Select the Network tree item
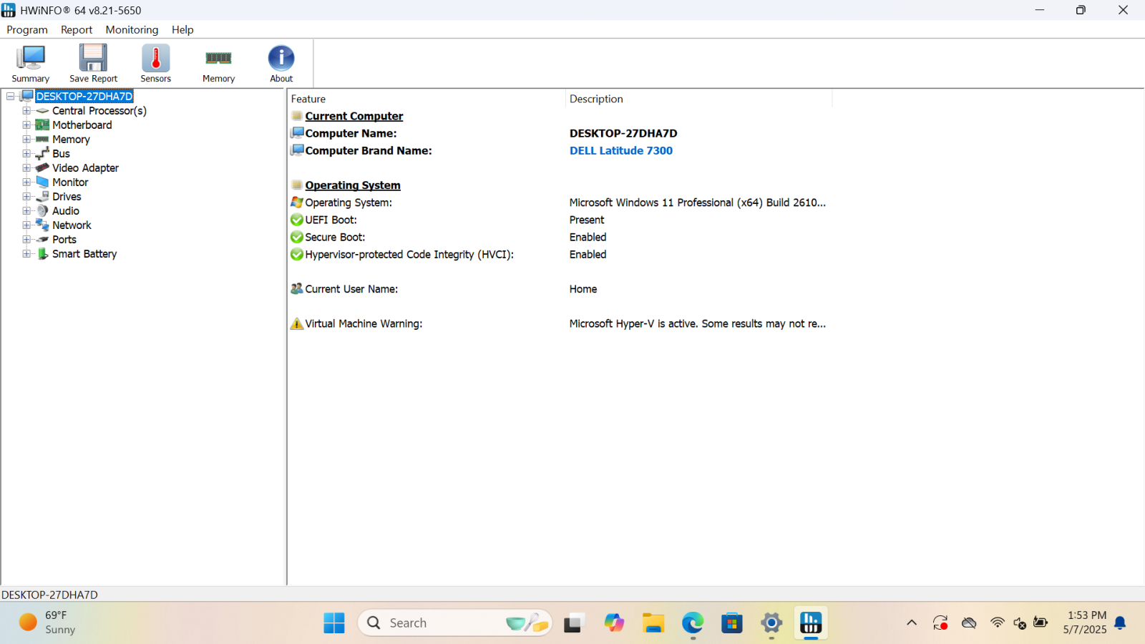 pyautogui.click(x=72, y=225)
